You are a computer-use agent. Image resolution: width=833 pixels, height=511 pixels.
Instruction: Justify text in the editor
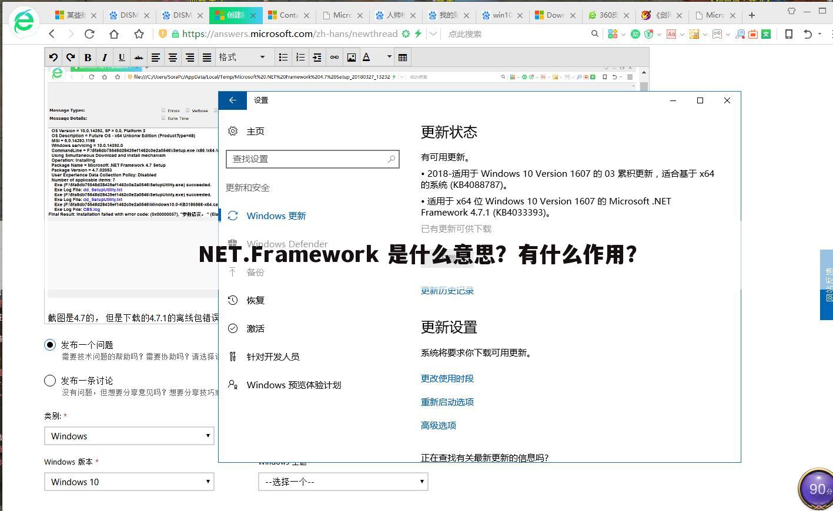click(x=207, y=57)
